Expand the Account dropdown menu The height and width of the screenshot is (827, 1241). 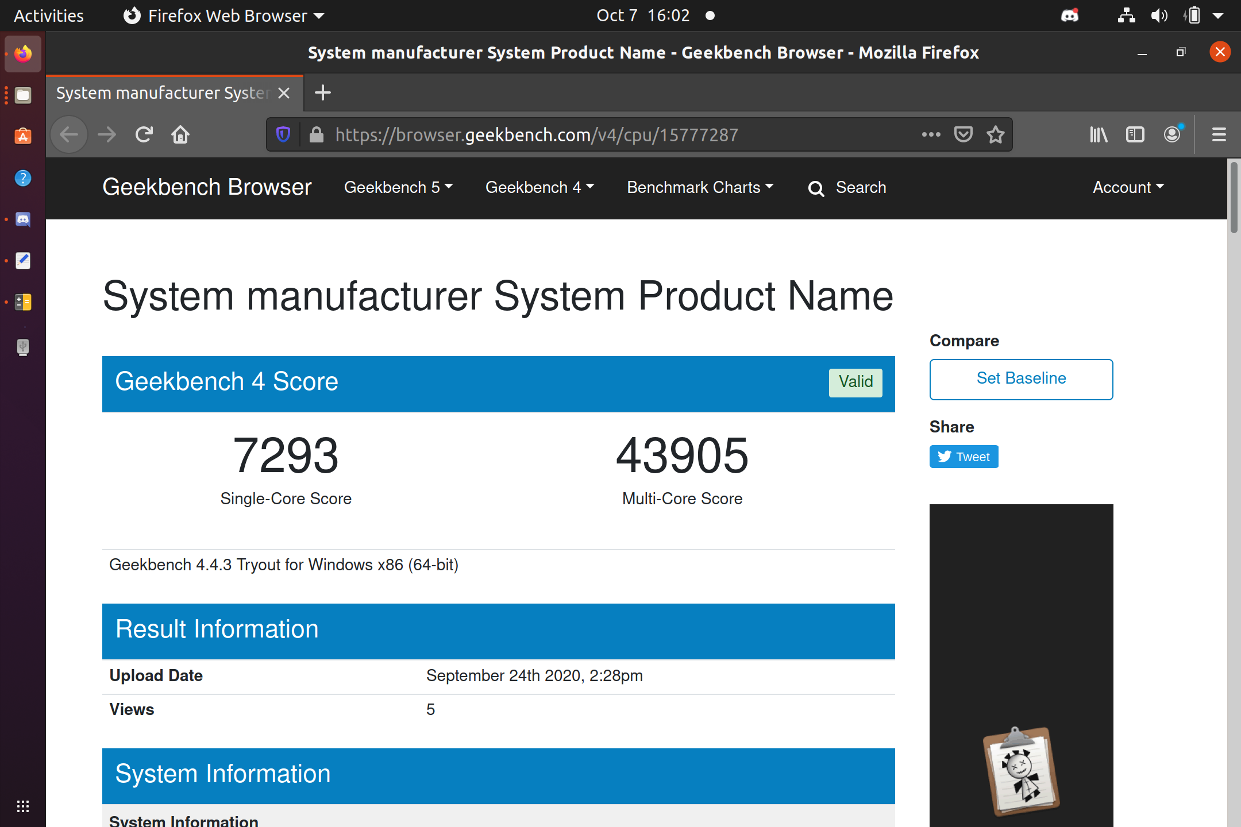(1128, 187)
